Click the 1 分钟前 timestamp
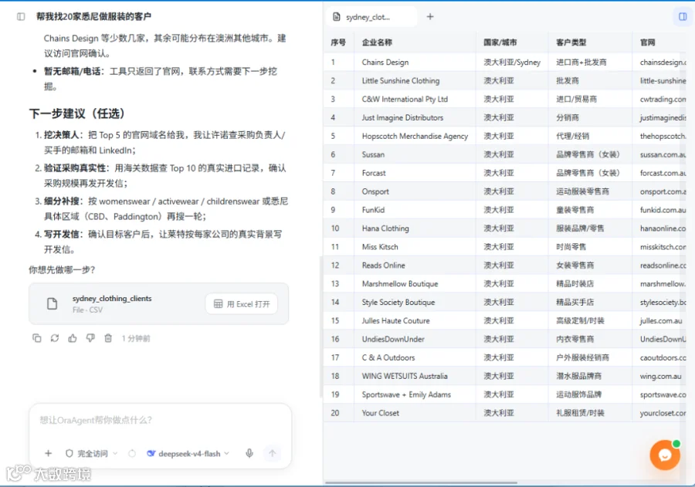Screen dimensions: 695x487 click(x=136, y=339)
